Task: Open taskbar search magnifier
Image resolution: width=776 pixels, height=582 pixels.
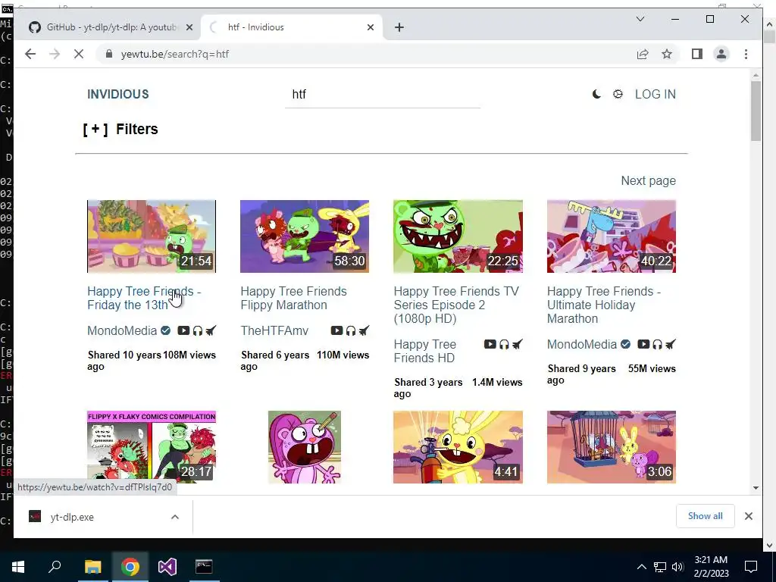Action: (x=55, y=567)
